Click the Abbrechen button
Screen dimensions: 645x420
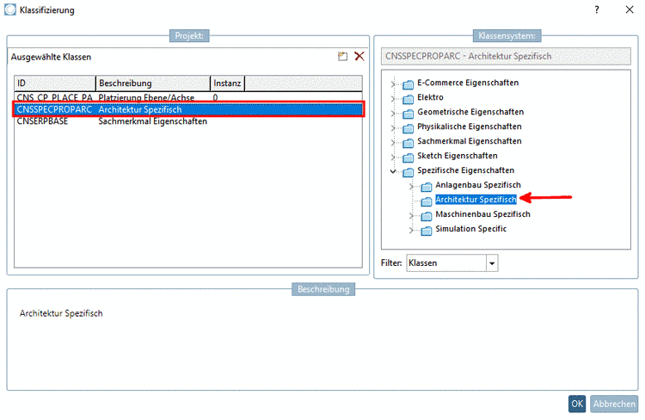614,404
